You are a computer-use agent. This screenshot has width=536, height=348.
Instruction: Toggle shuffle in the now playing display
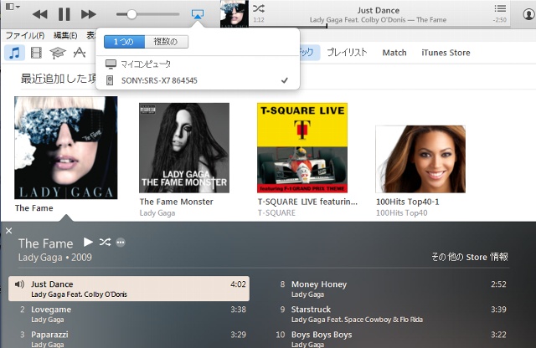259,8
